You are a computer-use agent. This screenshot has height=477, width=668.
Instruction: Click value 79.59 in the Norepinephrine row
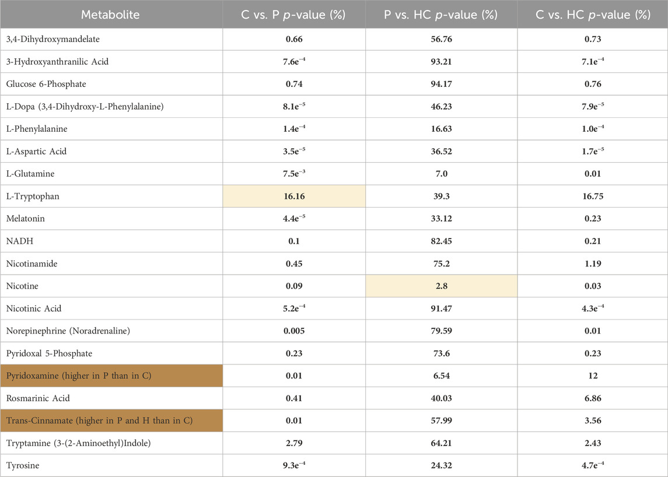(442, 331)
